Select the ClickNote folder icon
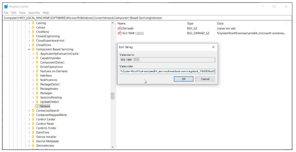Screen dimensions: 296x152 (33, 32)
